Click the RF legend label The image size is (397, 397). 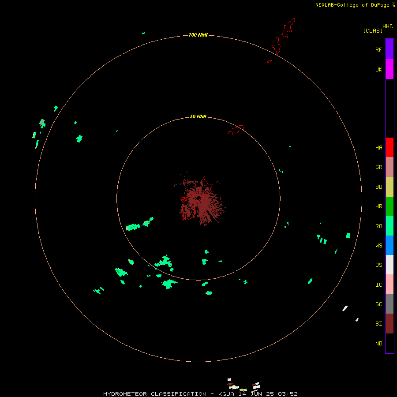[378, 50]
